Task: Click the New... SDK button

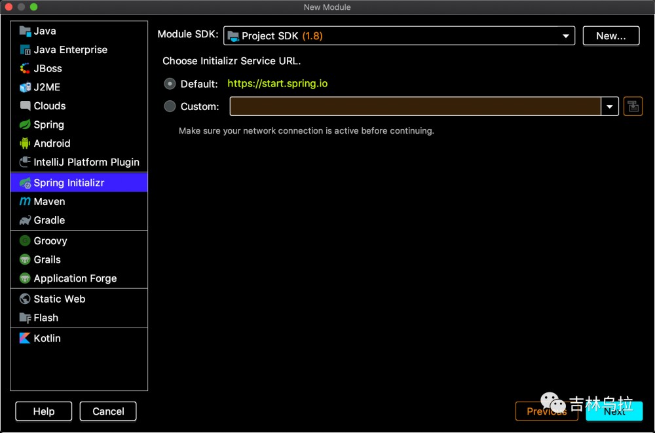Action: click(x=610, y=36)
